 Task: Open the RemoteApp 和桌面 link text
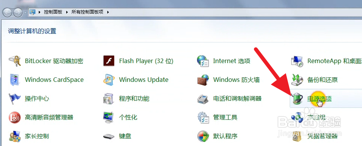tap(335, 61)
